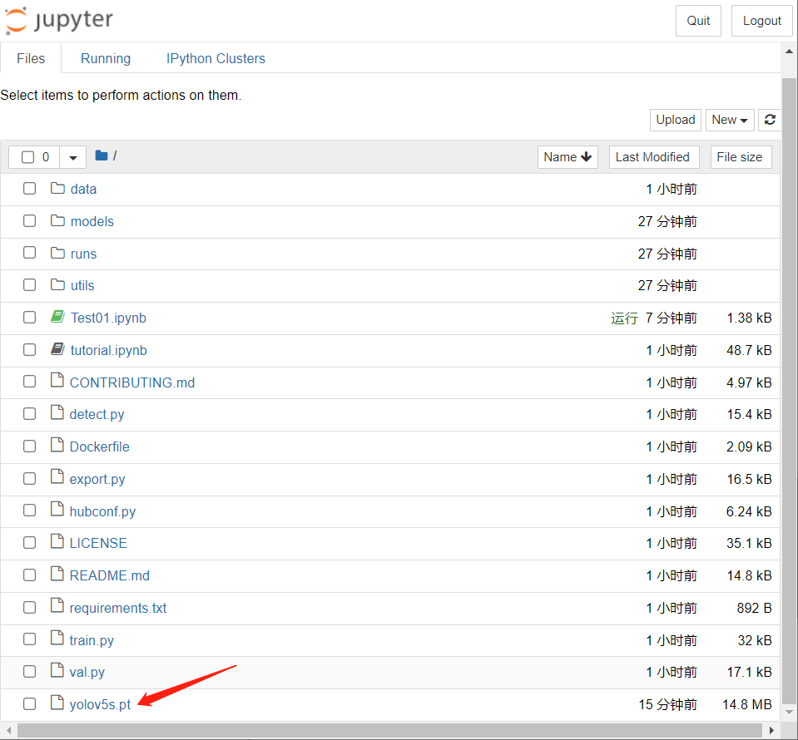Open the selection type dropdown caret
The width and height of the screenshot is (798, 740).
point(73,157)
